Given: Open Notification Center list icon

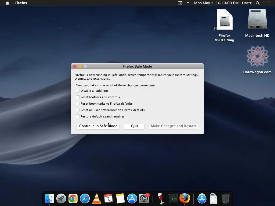Looking at the screenshot, I should click(266, 3).
